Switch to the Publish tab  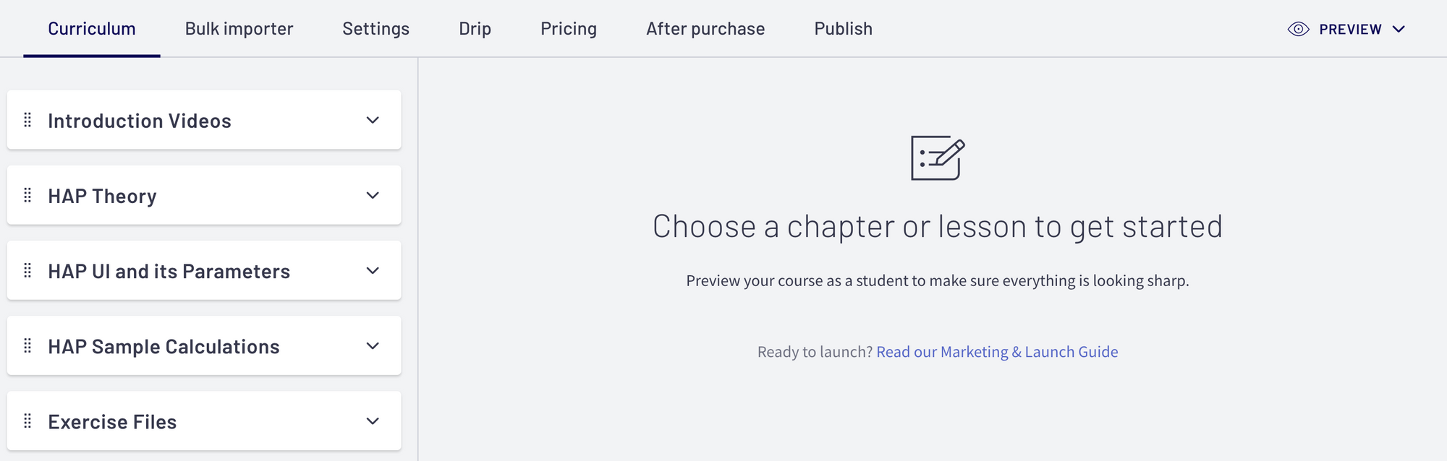coord(843,29)
